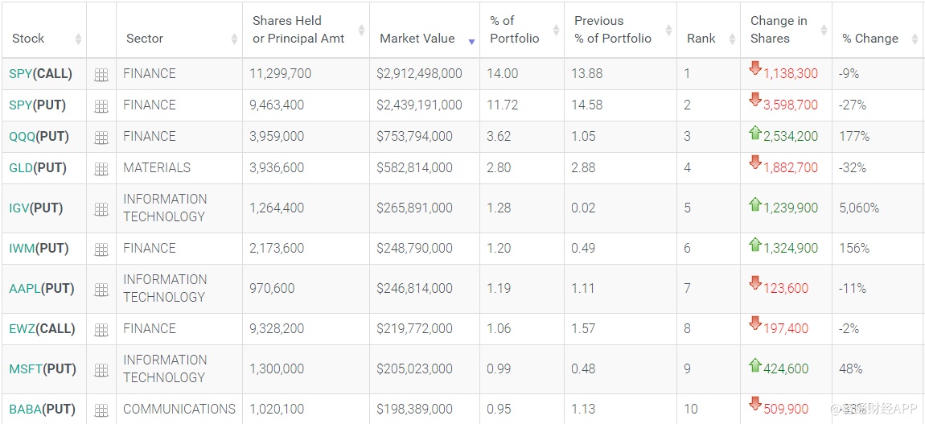Click the grid icon in AAPL(PUT) row
The height and width of the screenshot is (424, 925).
pyautogui.click(x=101, y=290)
